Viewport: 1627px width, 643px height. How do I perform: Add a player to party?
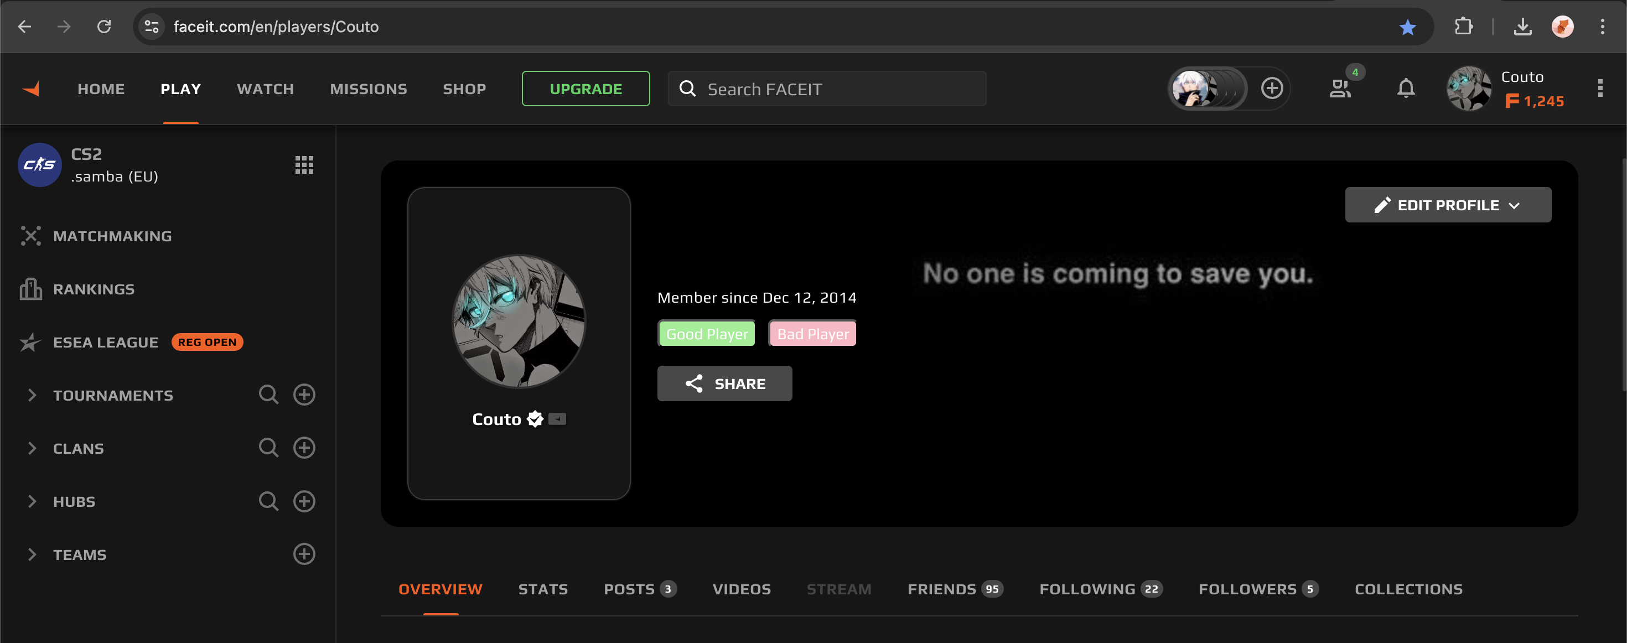coord(1272,89)
